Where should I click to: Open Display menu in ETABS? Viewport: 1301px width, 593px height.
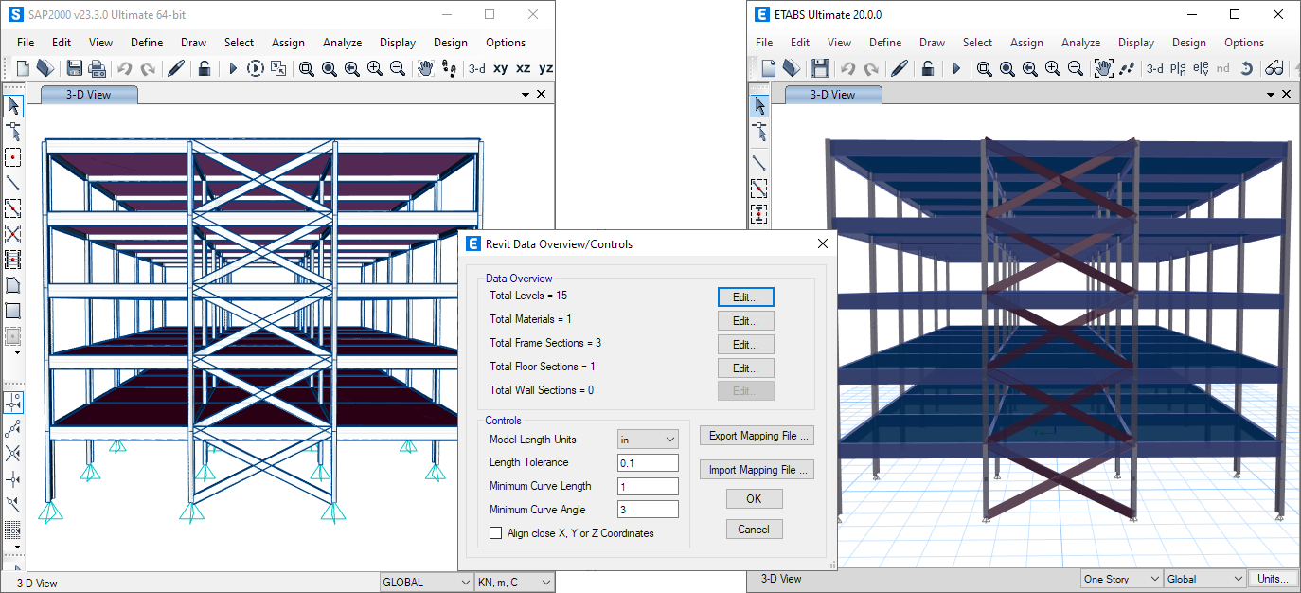(1135, 43)
